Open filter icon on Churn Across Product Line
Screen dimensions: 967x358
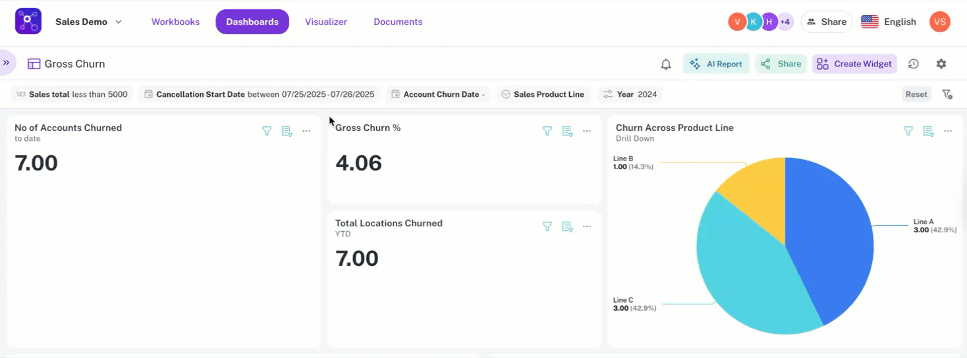908,131
